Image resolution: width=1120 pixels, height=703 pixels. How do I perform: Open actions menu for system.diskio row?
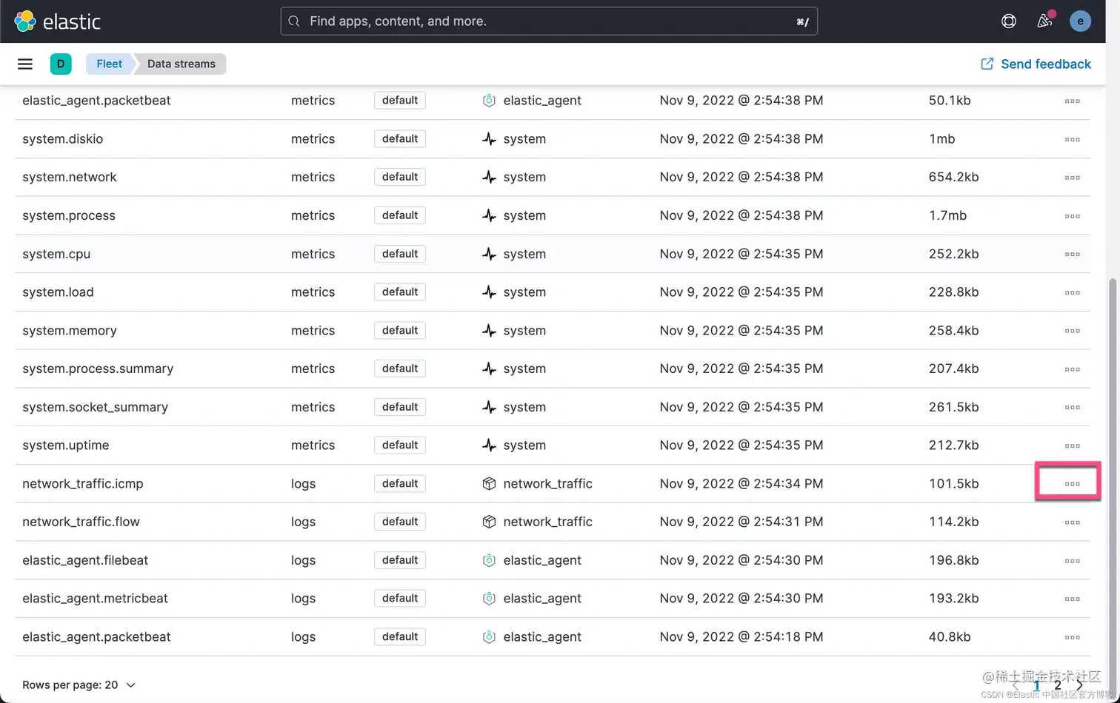pos(1072,139)
